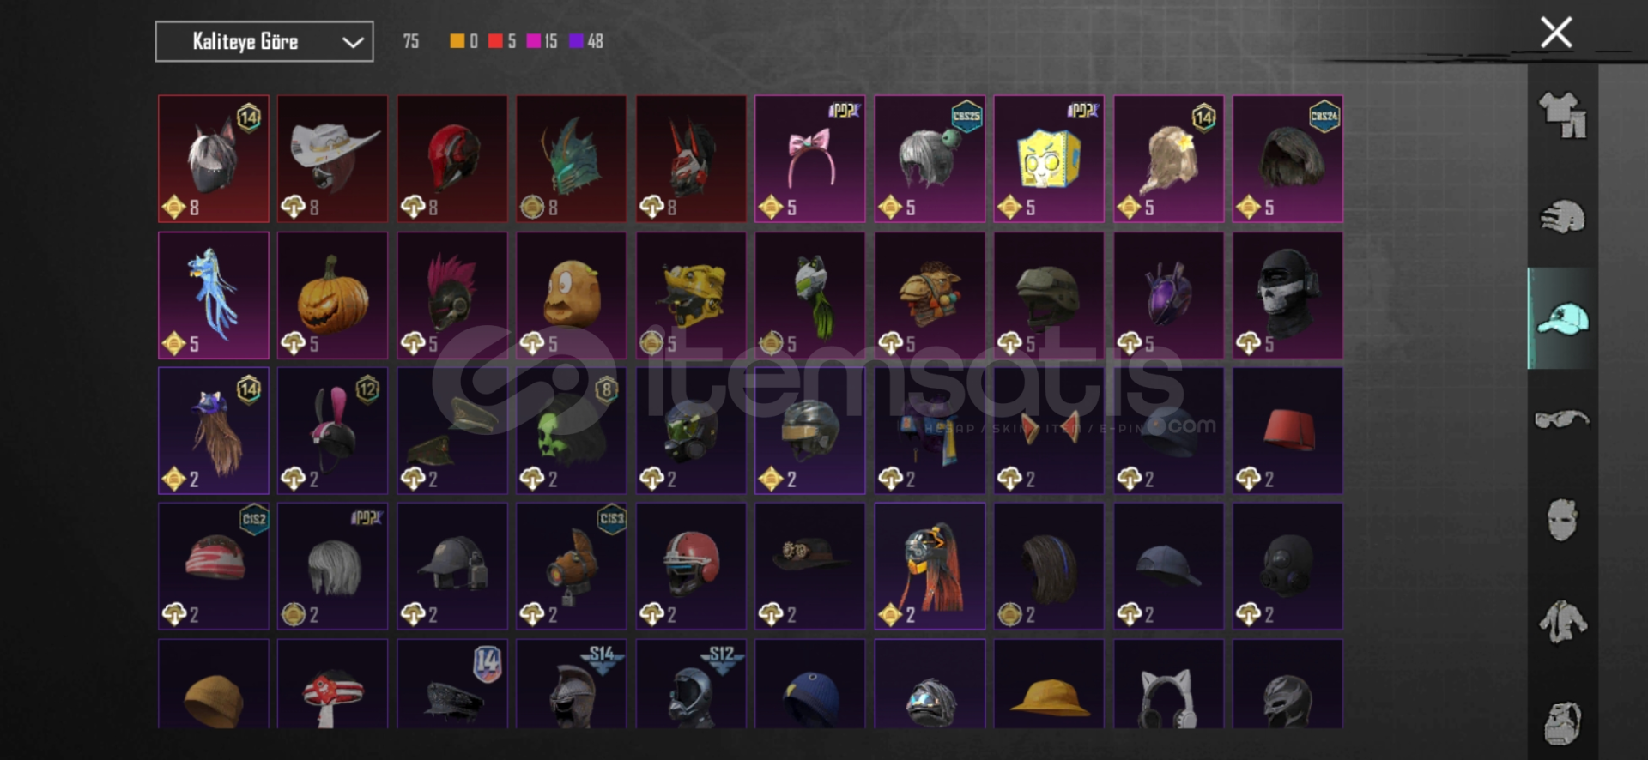Switch to the glasses category icon
Viewport: 1648px width, 760px height.
click(1562, 419)
